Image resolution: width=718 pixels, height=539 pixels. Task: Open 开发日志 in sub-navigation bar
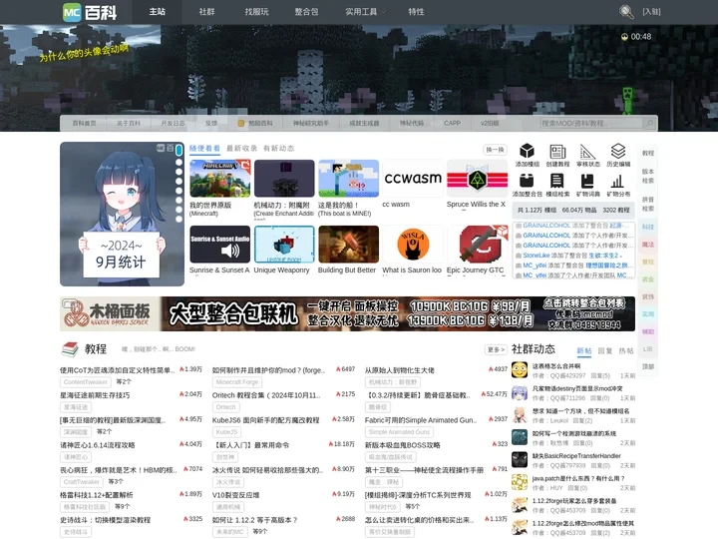(x=173, y=124)
